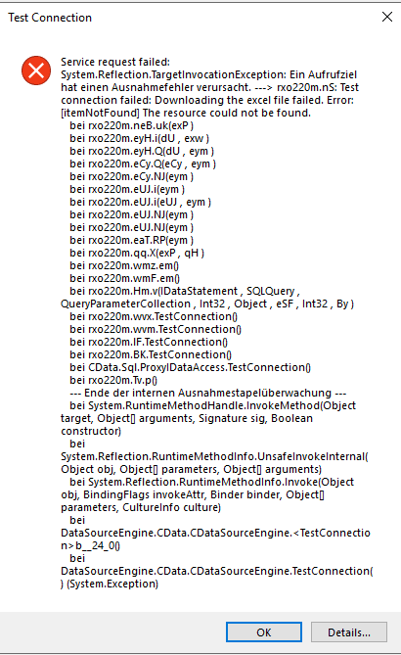Close the Test Connection dialog
Image resolution: width=401 pixels, height=655 pixels.
point(387,17)
